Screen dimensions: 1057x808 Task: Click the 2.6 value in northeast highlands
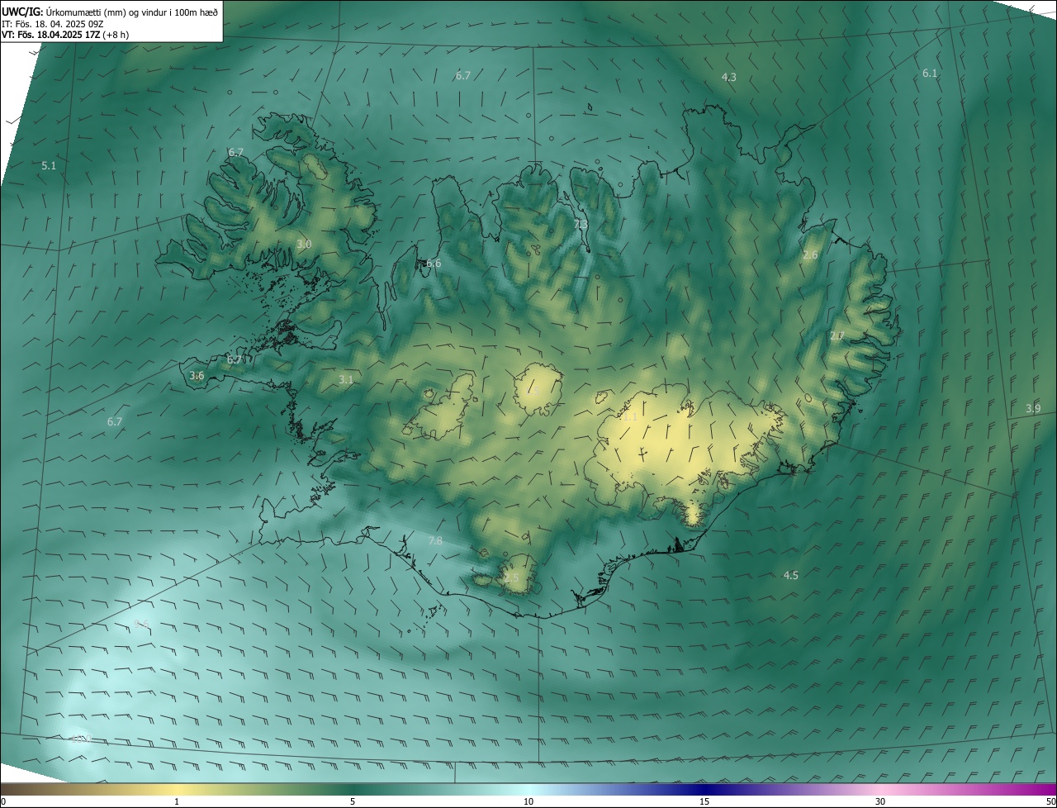(x=810, y=255)
